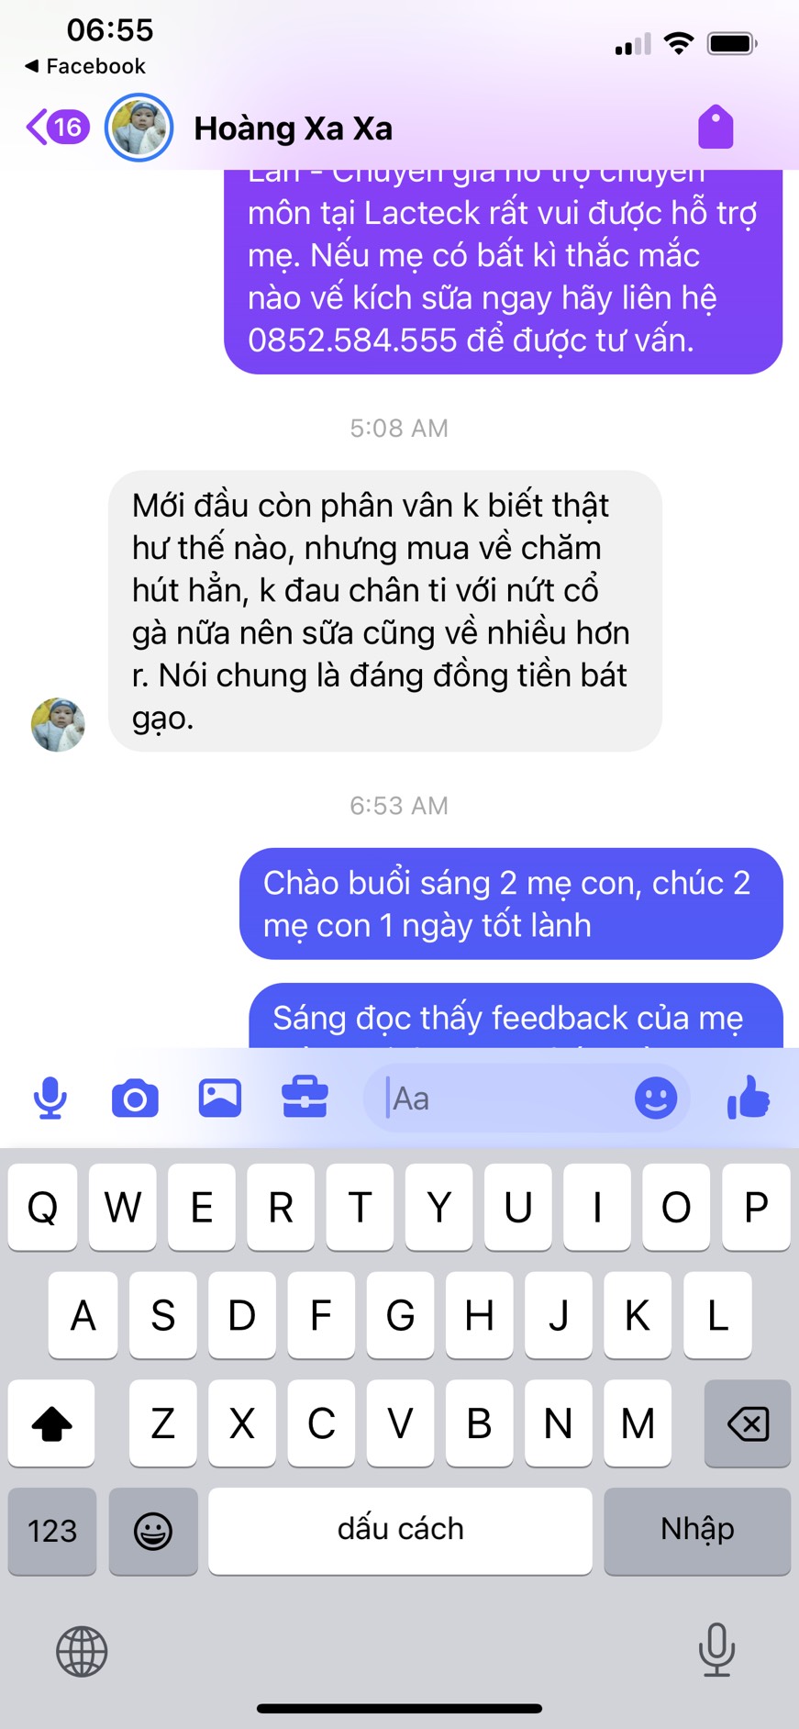Tap the purple label tag icon
799x1729 pixels.
716,127
